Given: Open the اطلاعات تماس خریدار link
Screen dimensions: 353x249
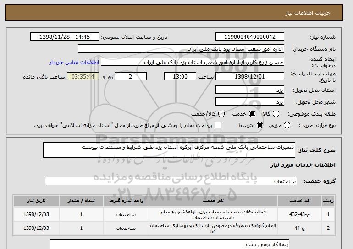Looking at the screenshot, I should (x=74, y=62).
